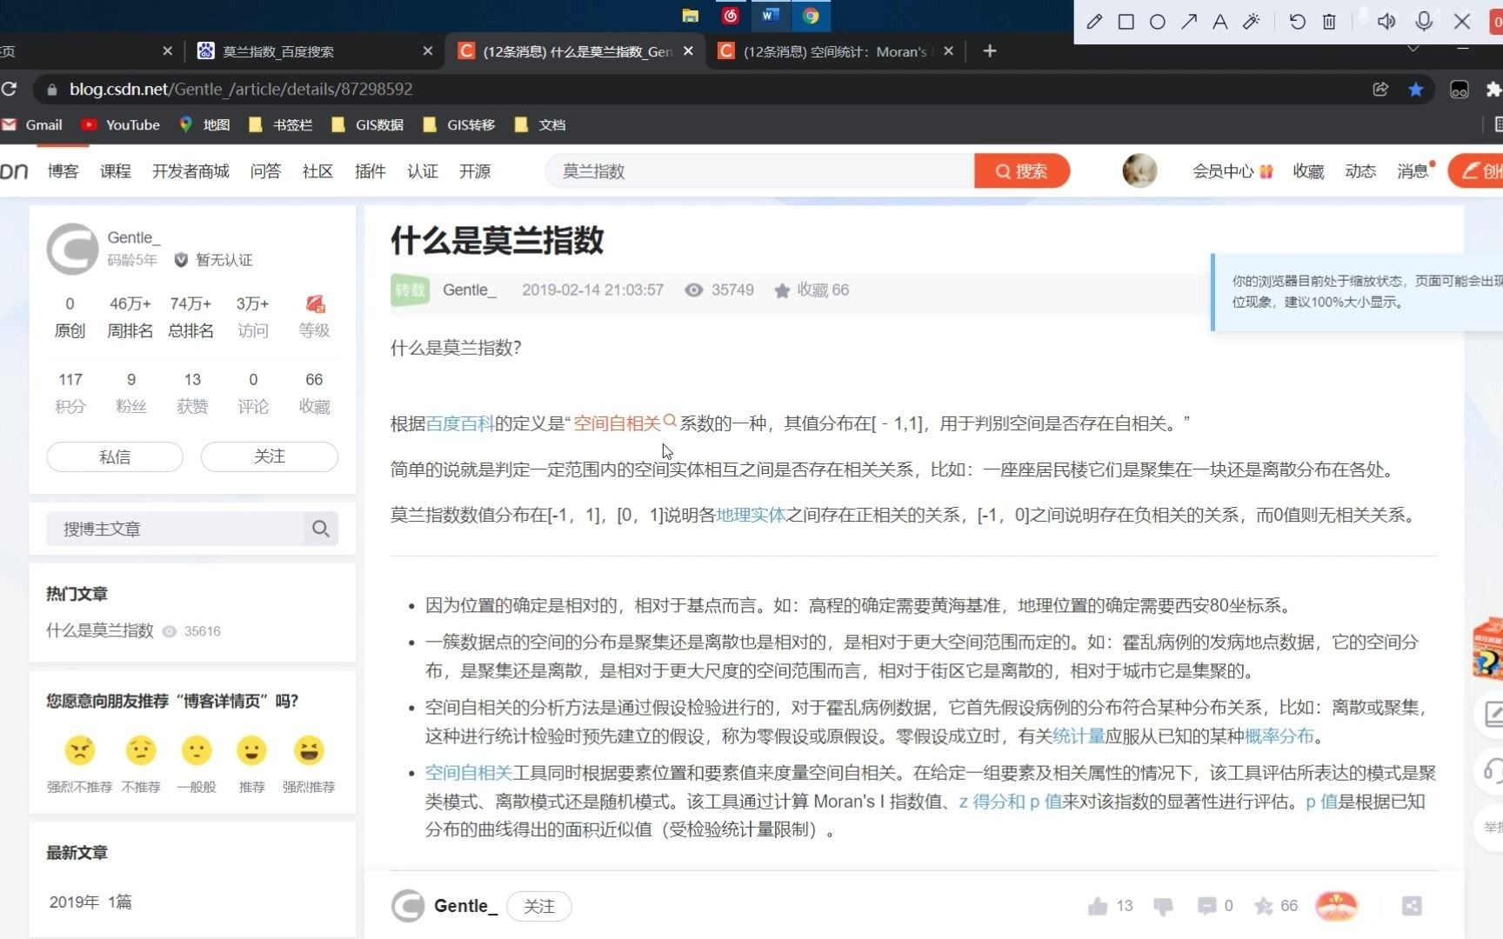Image resolution: width=1503 pixels, height=939 pixels.
Task: Enable the microphone recording icon
Action: coord(1424,21)
